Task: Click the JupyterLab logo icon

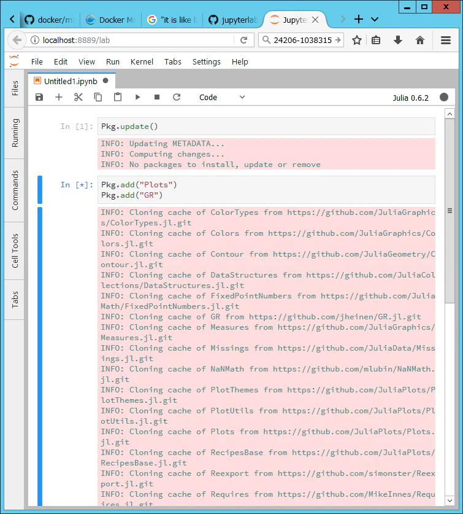Action: pos(14,61)
